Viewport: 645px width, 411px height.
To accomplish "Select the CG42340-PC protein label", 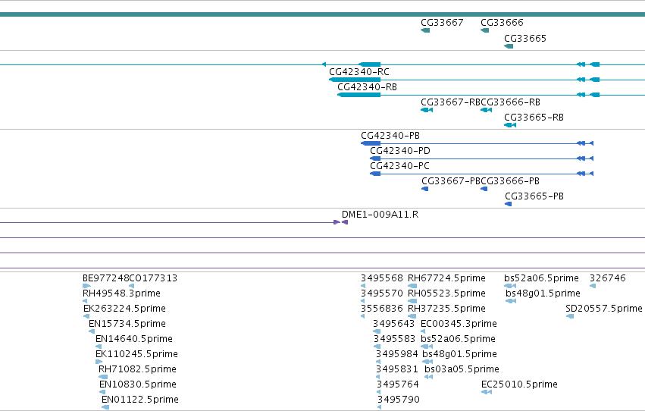I will [x=400, y=166].
